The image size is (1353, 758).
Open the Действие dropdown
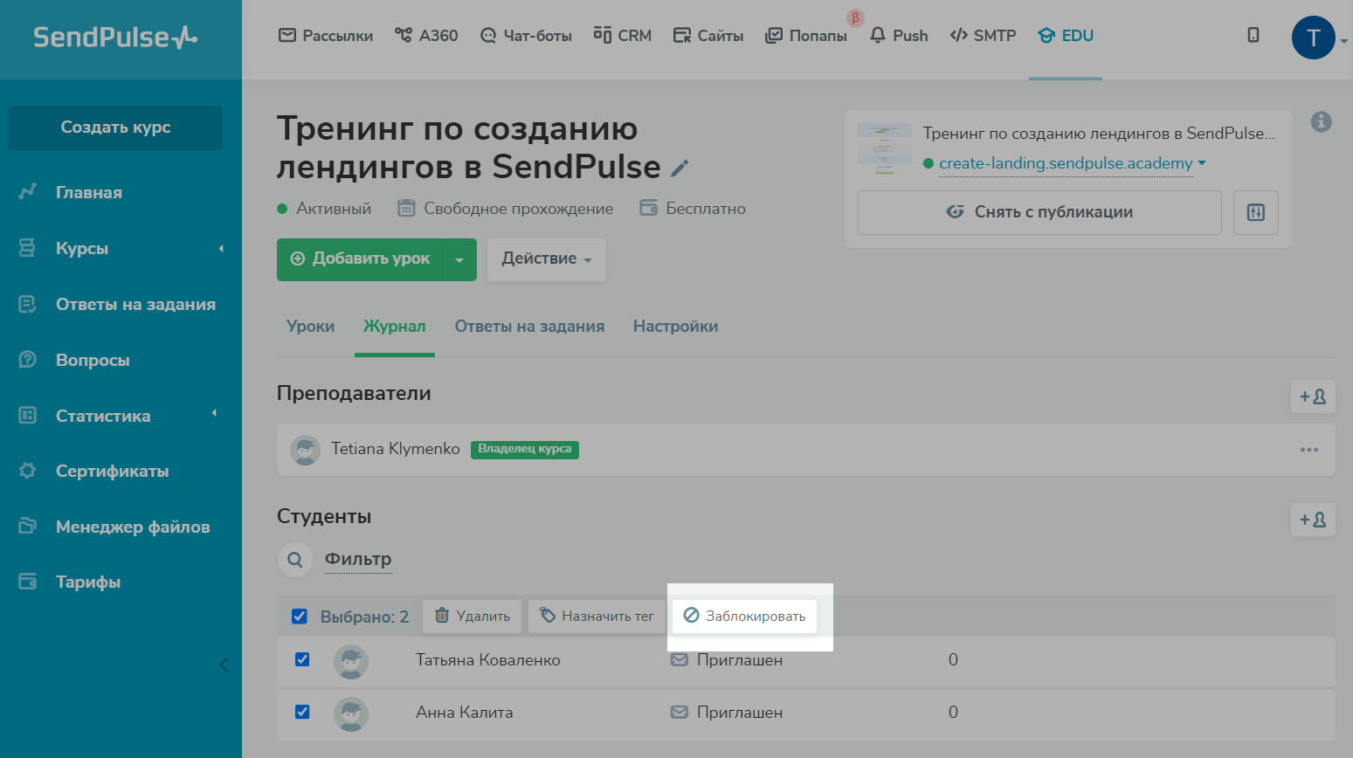point(547,259)
